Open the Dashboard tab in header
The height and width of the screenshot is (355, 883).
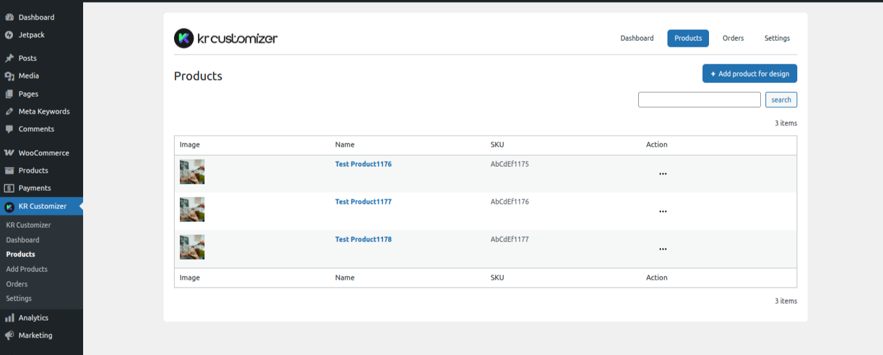click(636, 38)
